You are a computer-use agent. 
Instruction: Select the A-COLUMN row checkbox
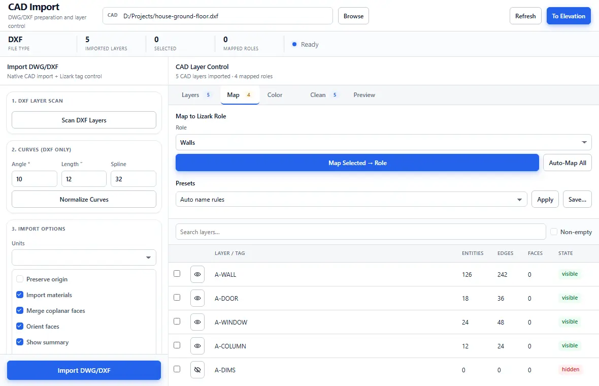[x=177, y=345]
